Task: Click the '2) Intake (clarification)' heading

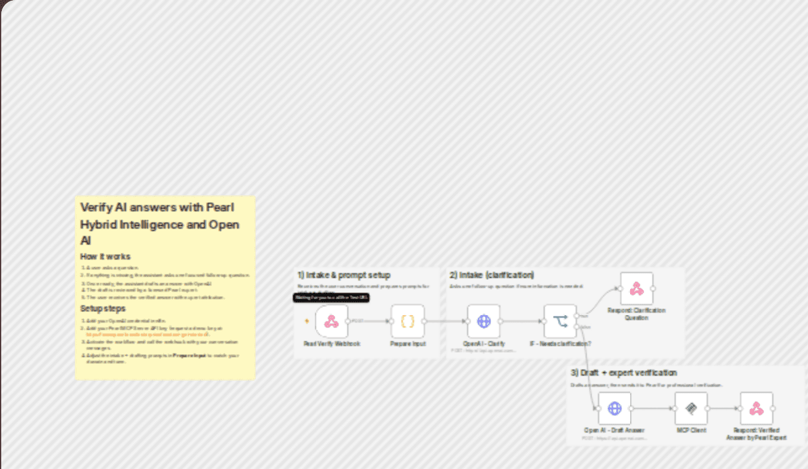Action: pos(492,275)
